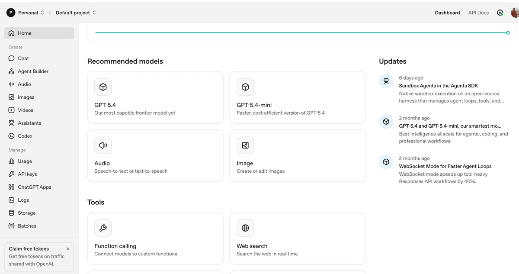Select the Web search globe icon
The height and width of the screenshot is (274, 519).
(245, 228)
